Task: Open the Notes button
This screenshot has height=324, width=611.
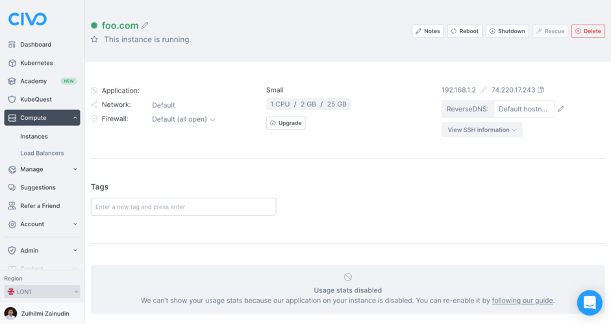Action: pyautogui.click(x=428, y=31)
